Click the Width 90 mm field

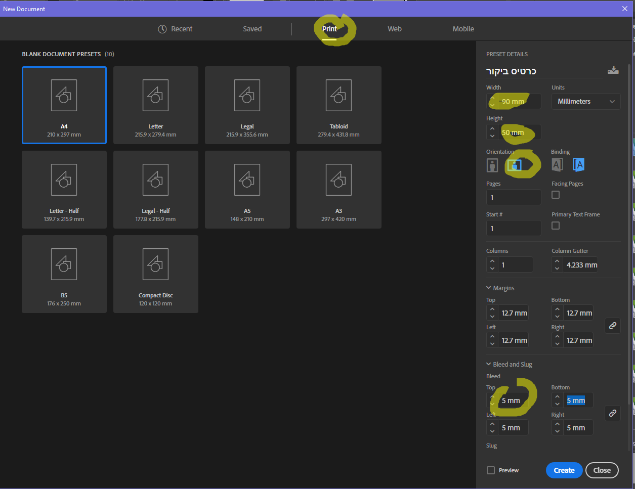coord(520,102)
